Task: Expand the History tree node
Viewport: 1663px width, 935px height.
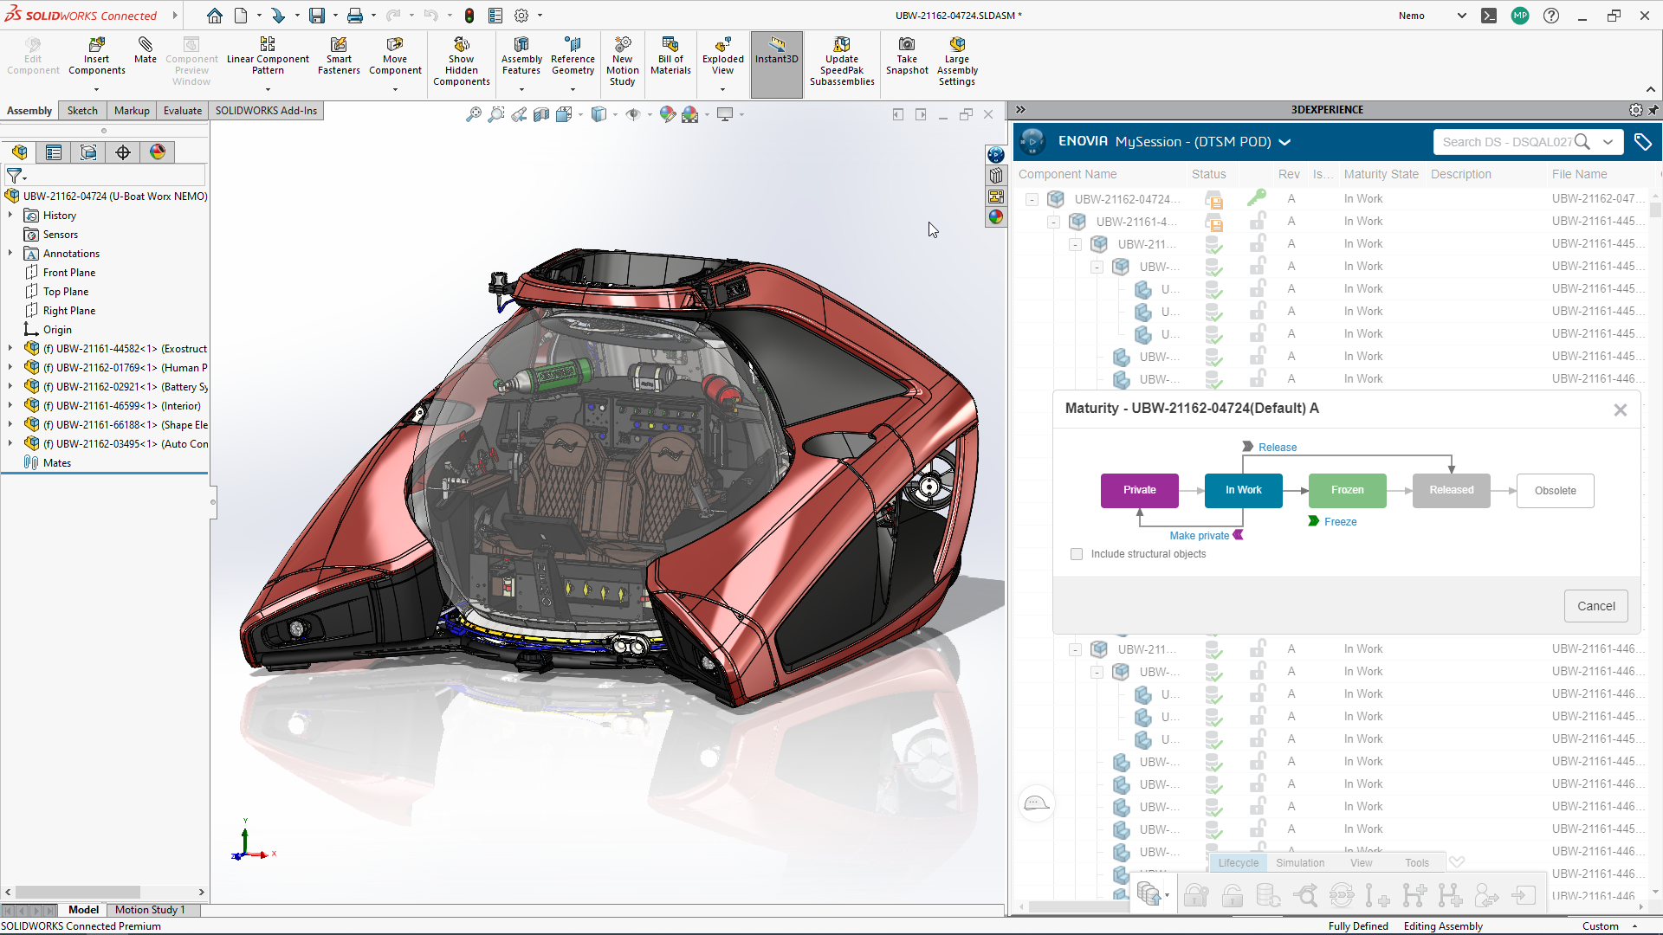Action: (x=10, y=216)
